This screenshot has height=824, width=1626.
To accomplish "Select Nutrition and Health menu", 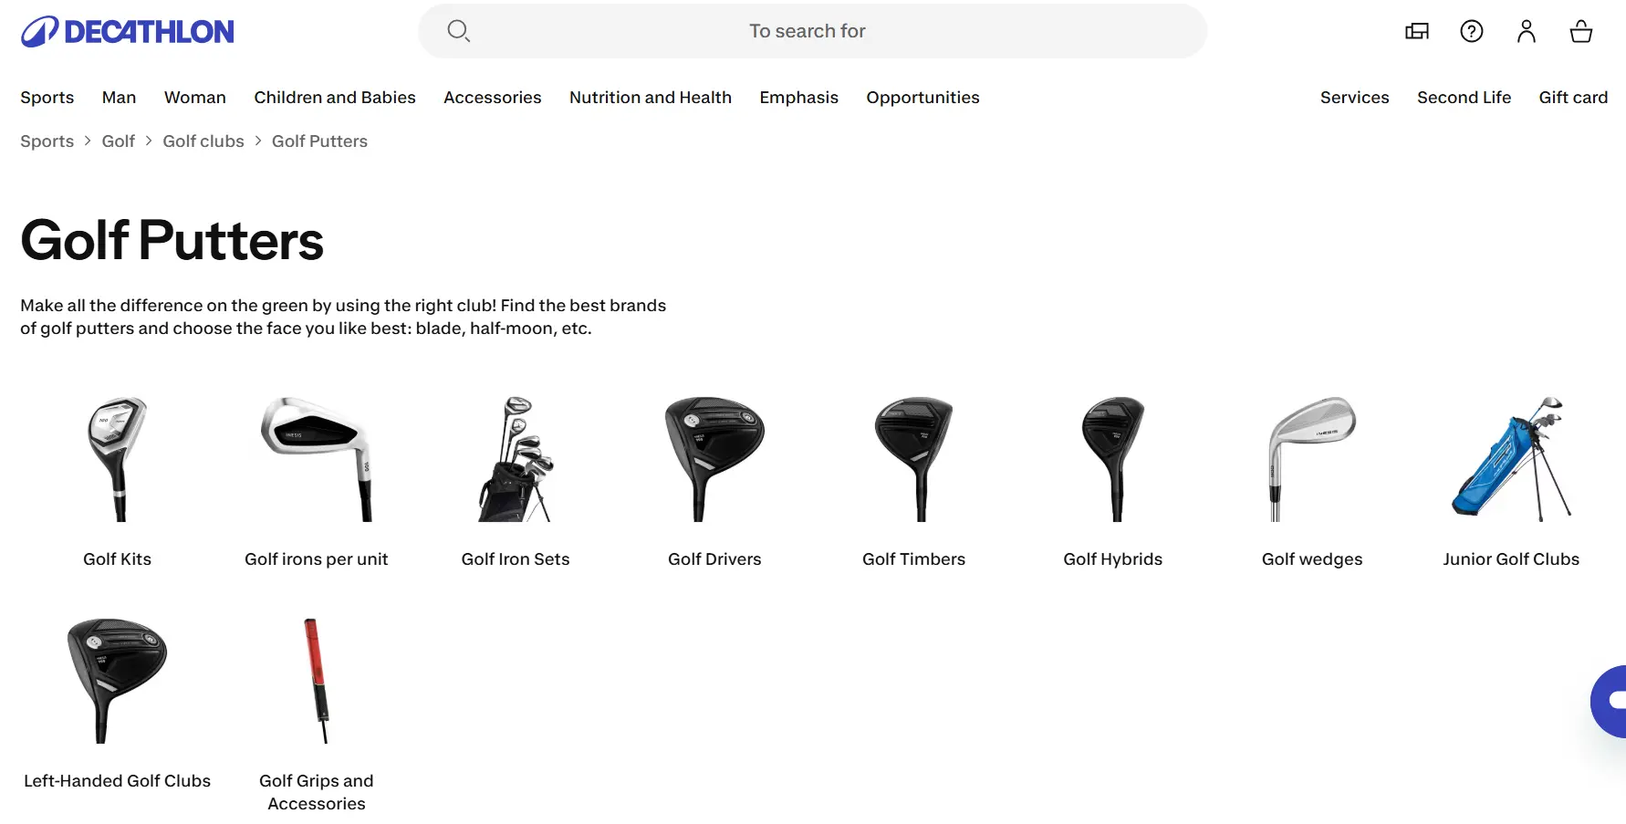I will [651, 98].
